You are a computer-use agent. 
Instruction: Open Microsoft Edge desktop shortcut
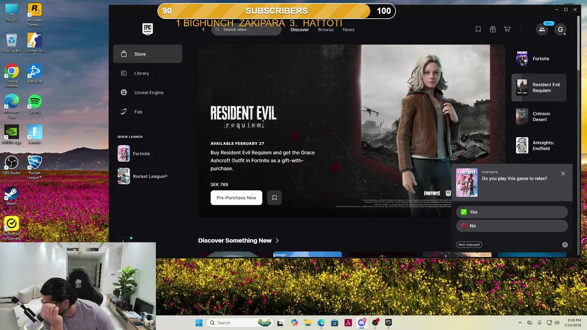(11, 106)
